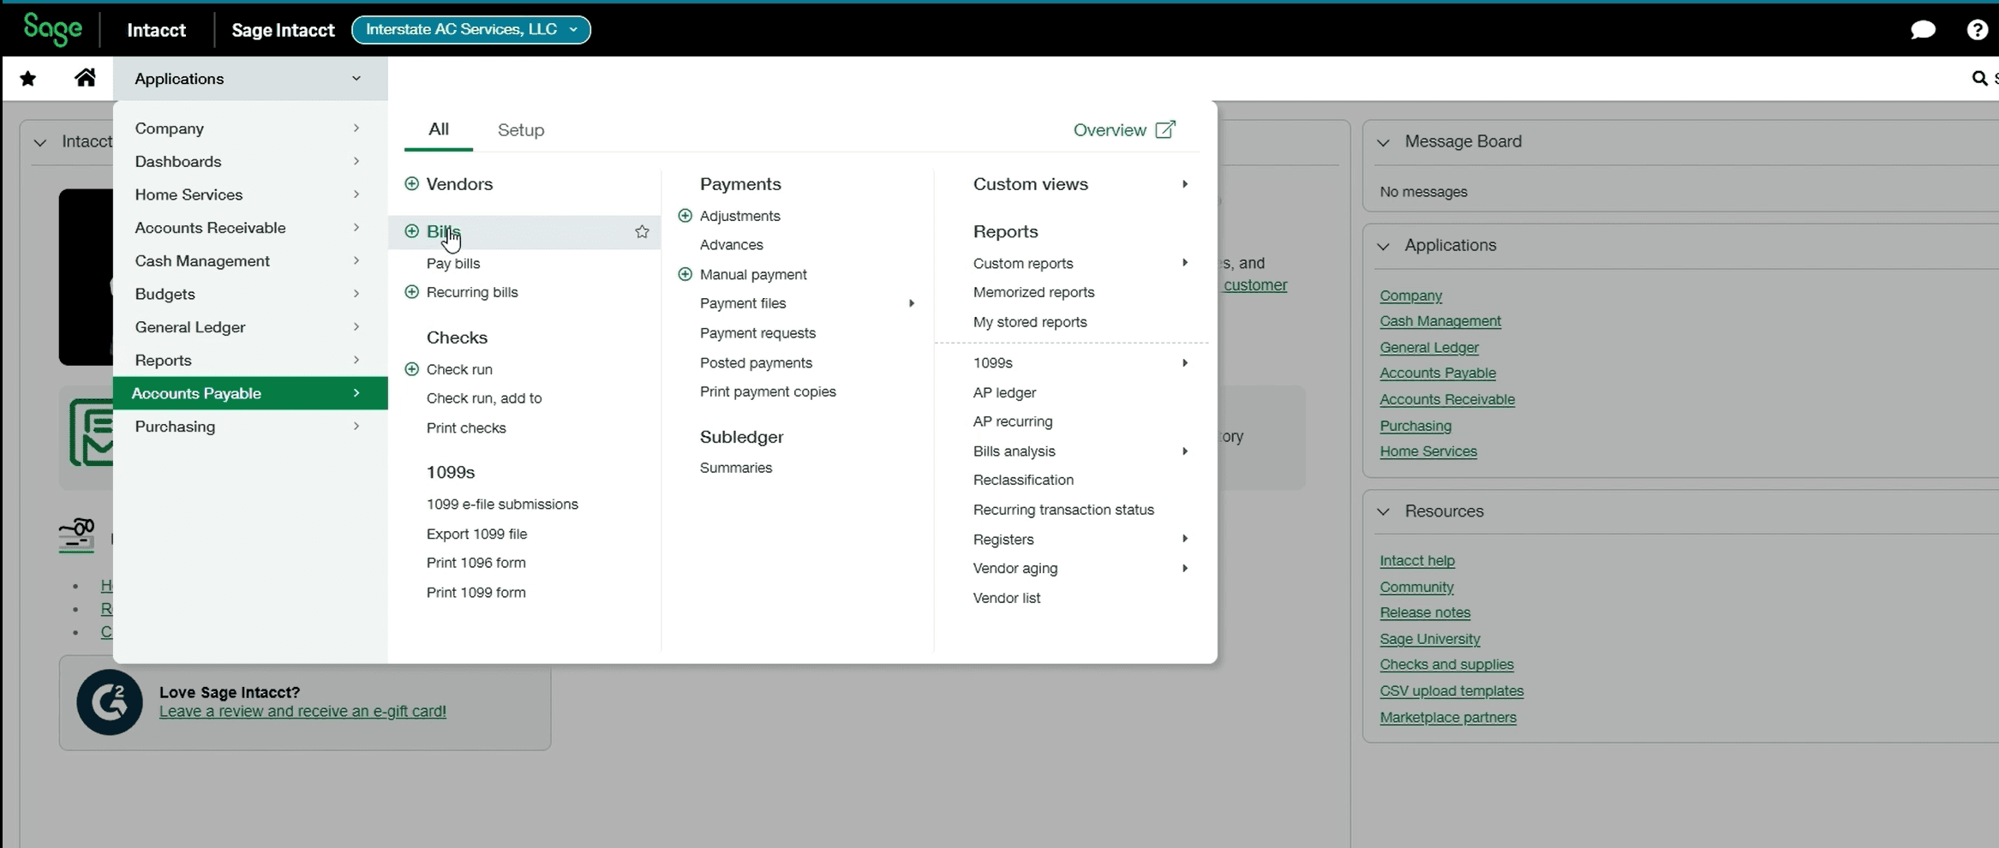Image resolution: width=1999 pixels, height=848 pixels.
Task: Expand the 1099s reports submenu arrow
Action: click(x=1185, y=363)
